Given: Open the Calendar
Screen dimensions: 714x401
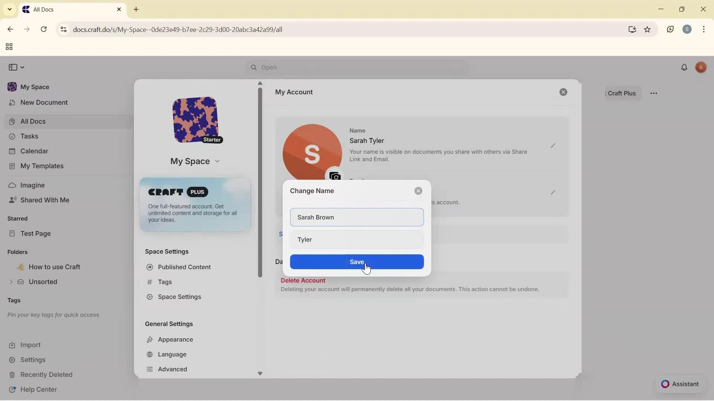Looking at the screenshot, I should 33,151.
